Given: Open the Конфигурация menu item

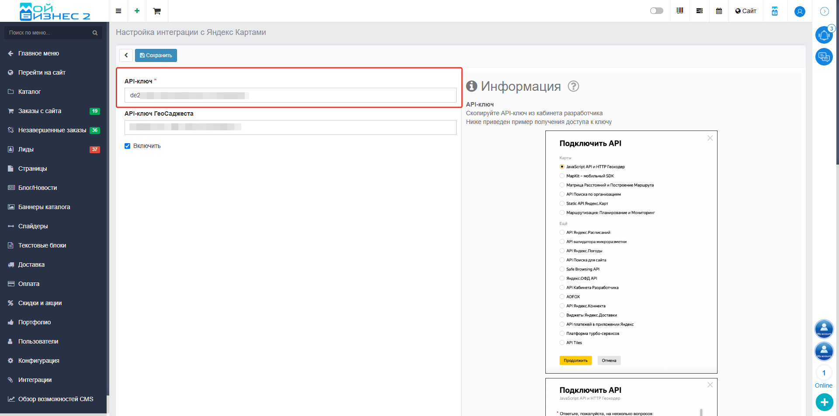Looking at the screenshot, I should click(53, 361).
